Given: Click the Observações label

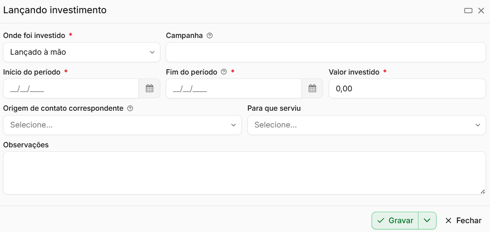Looking at the screenshot, I should click(26, 145).
